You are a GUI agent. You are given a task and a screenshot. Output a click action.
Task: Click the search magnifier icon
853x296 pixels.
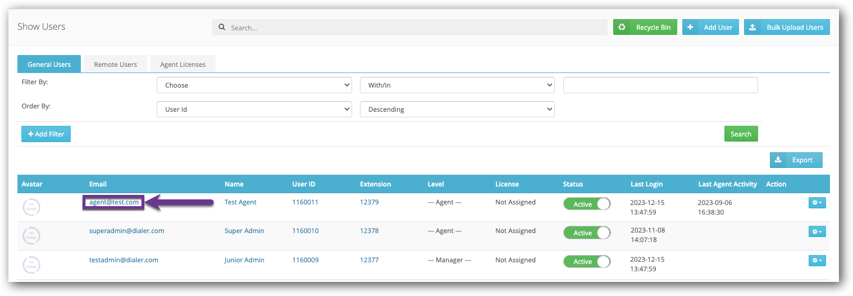[222, 27]
